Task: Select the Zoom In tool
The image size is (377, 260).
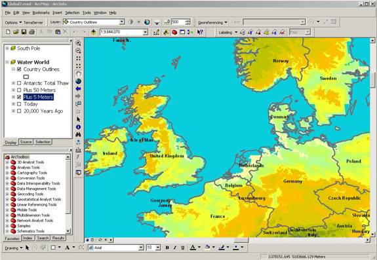Action: tap(78, 43)
